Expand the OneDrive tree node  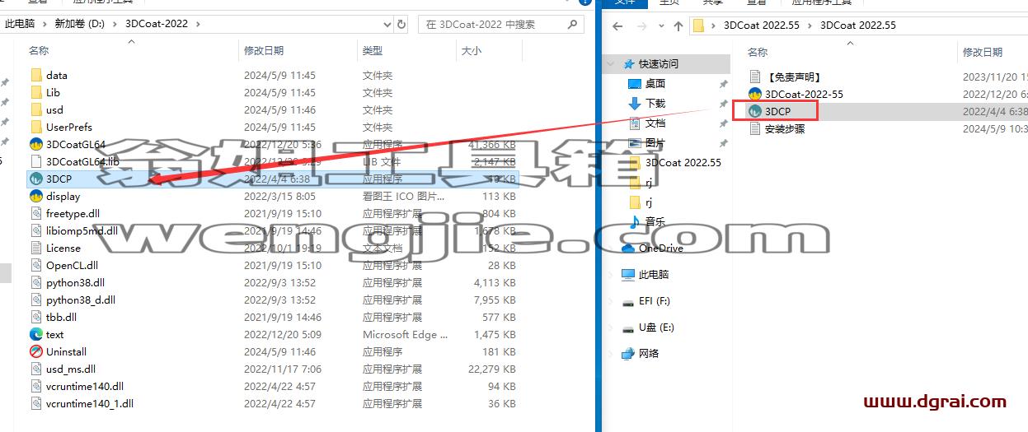(x=610, y=248)
